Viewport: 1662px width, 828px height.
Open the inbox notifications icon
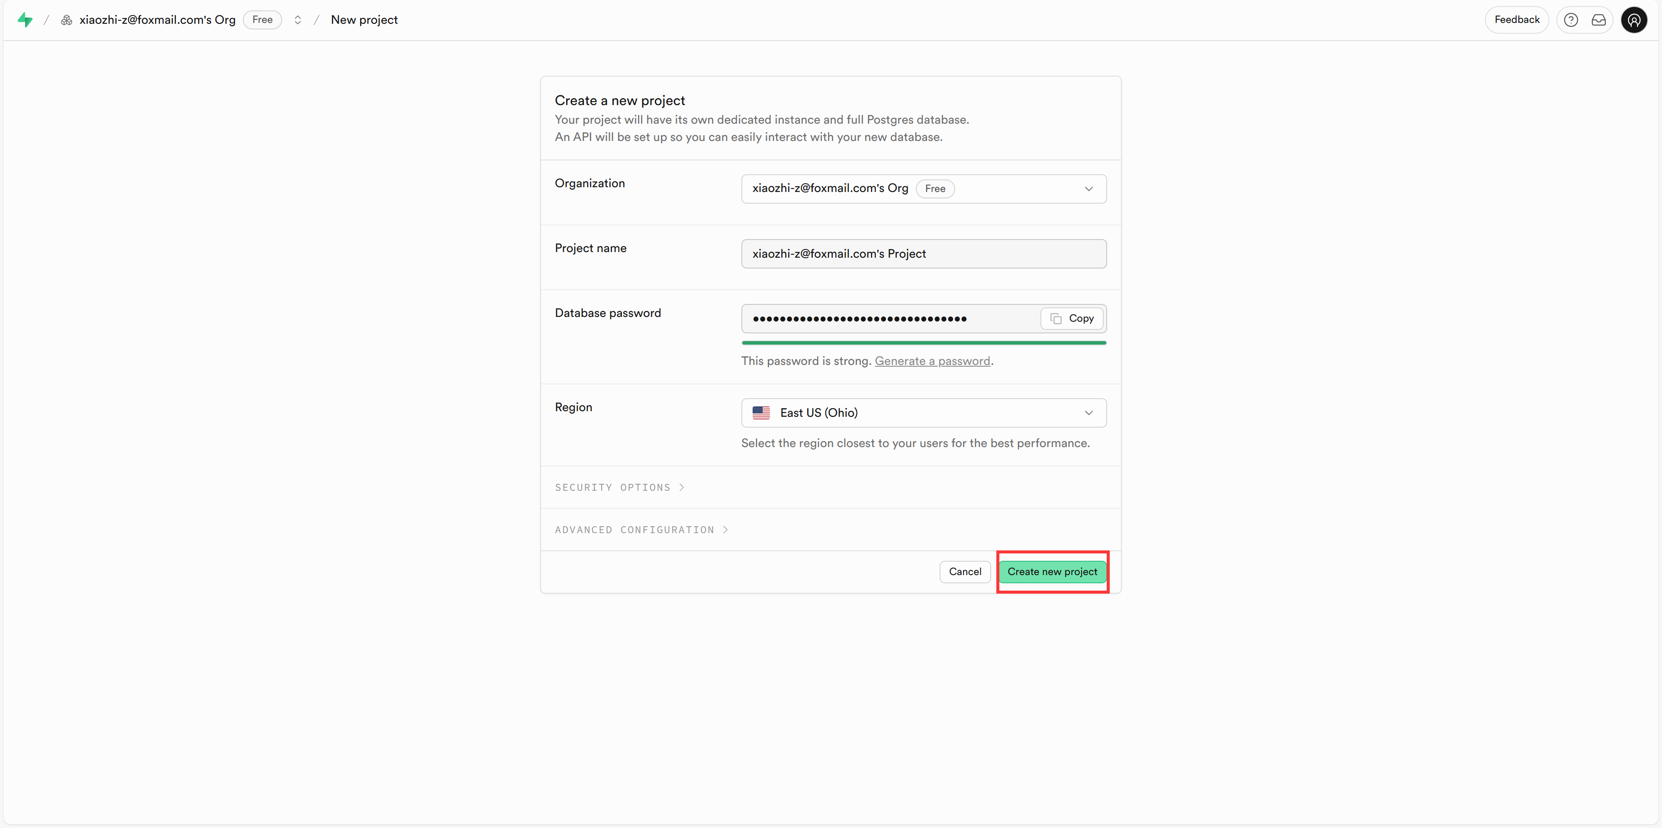(x=1598, y=20)
